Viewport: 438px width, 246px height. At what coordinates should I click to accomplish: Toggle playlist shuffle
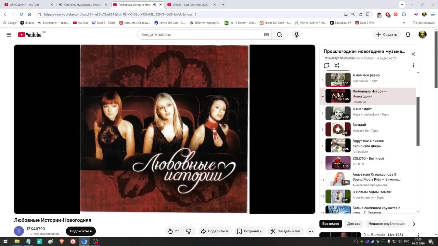[x=336, y=65]
